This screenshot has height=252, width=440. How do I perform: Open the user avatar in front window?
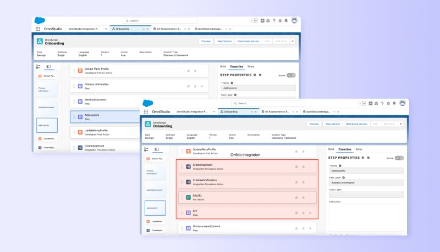(x=403, y=103)
